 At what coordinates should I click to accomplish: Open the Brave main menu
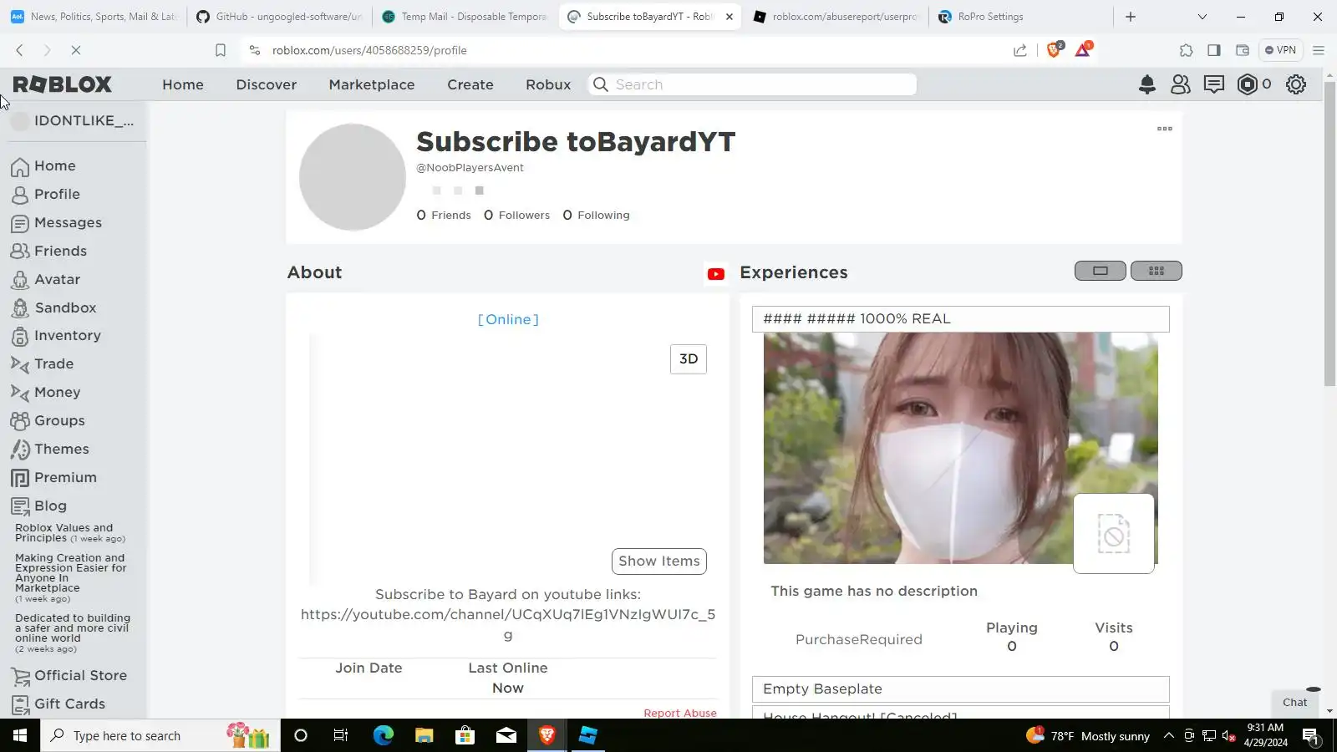[1319, 50]
